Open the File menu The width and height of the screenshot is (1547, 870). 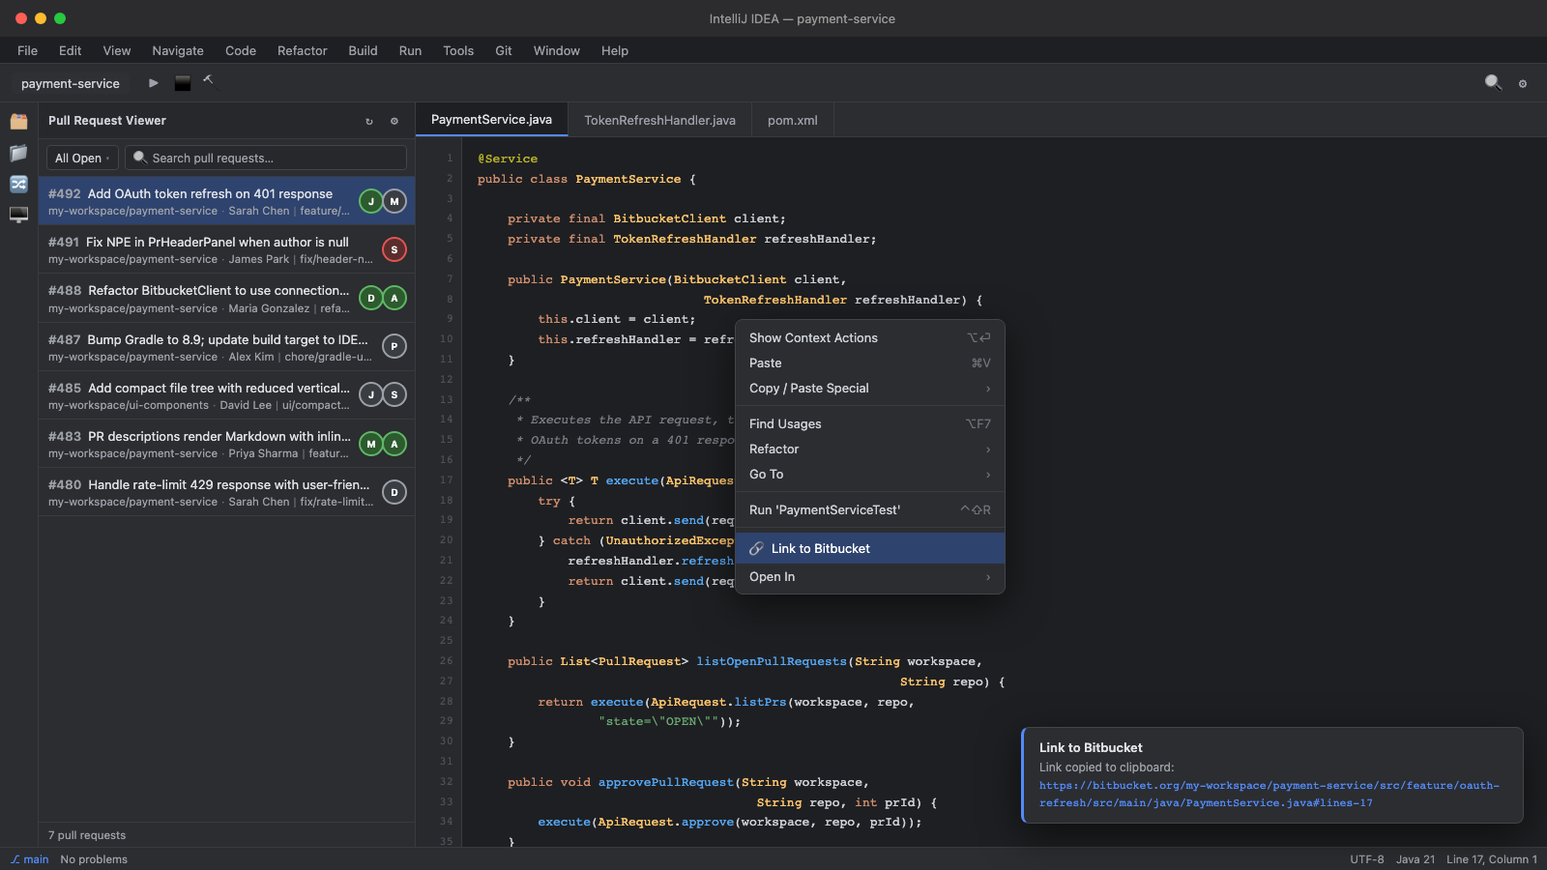(x=28, y=50)
